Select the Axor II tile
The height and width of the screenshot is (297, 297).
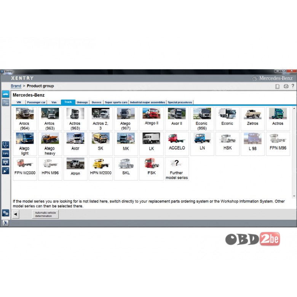pyautogui.click(x=177, y=119)
